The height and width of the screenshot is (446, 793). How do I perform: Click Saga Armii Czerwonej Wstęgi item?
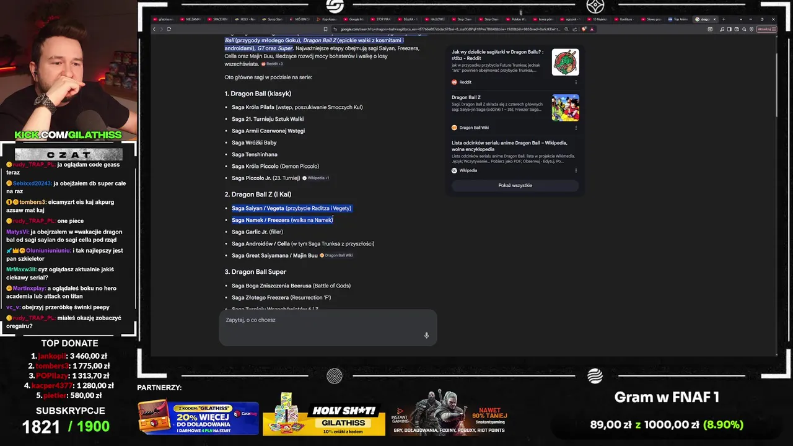pyautogui.click(x=268, y=131)
